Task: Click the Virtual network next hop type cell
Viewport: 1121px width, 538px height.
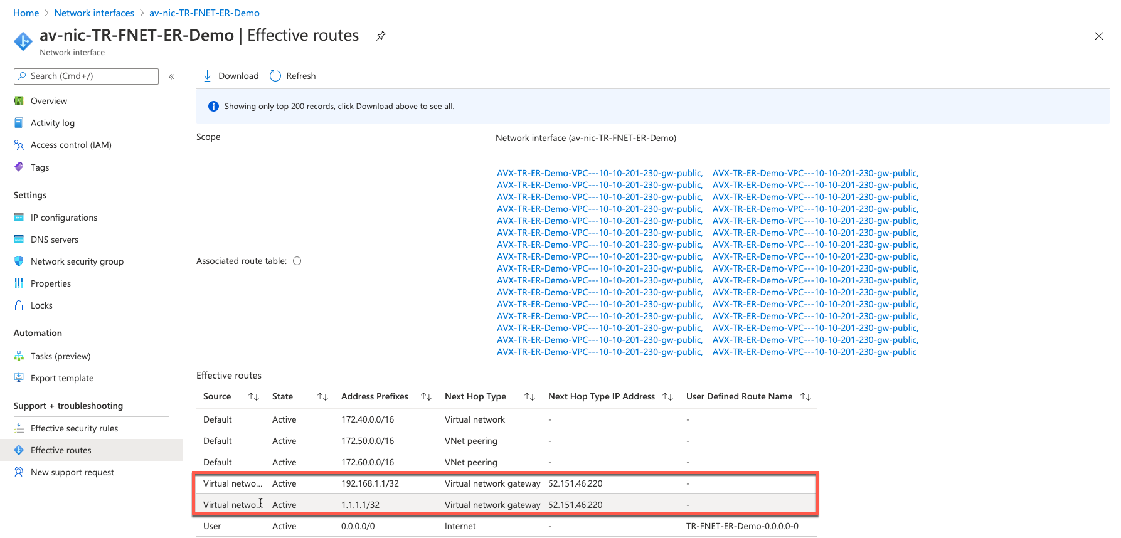Action: (475, 419)
